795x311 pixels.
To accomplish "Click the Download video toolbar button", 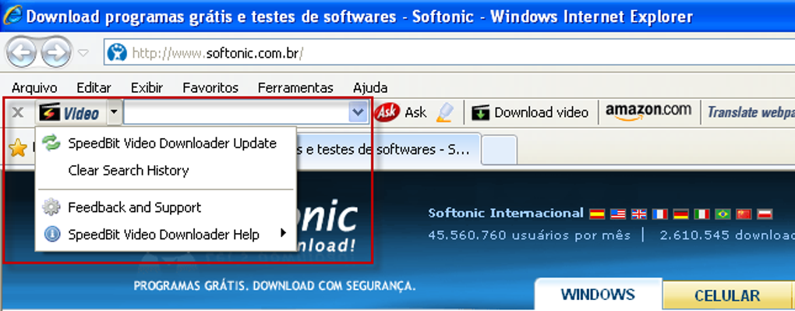I will (530, 112).
